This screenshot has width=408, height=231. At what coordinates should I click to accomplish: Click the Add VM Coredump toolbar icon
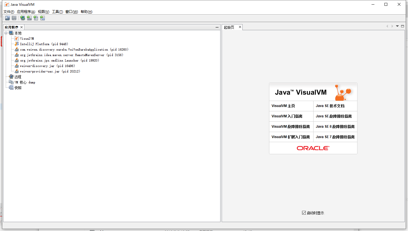click(x=36, y=18)
